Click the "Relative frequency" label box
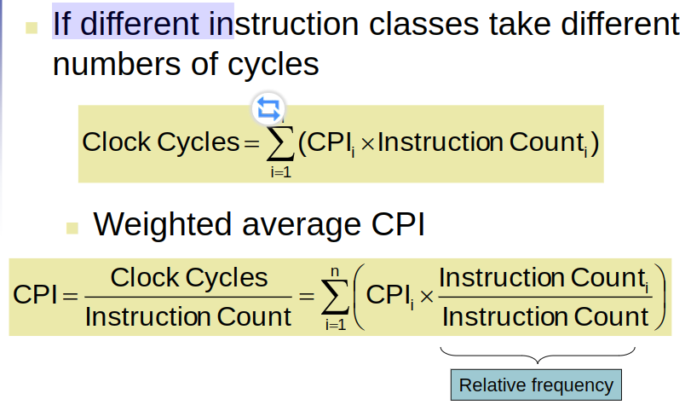Viewport: 691px width, 405px height. tap(536, 385)
